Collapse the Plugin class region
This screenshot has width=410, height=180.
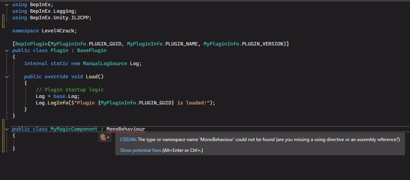(x=6, y=50)
